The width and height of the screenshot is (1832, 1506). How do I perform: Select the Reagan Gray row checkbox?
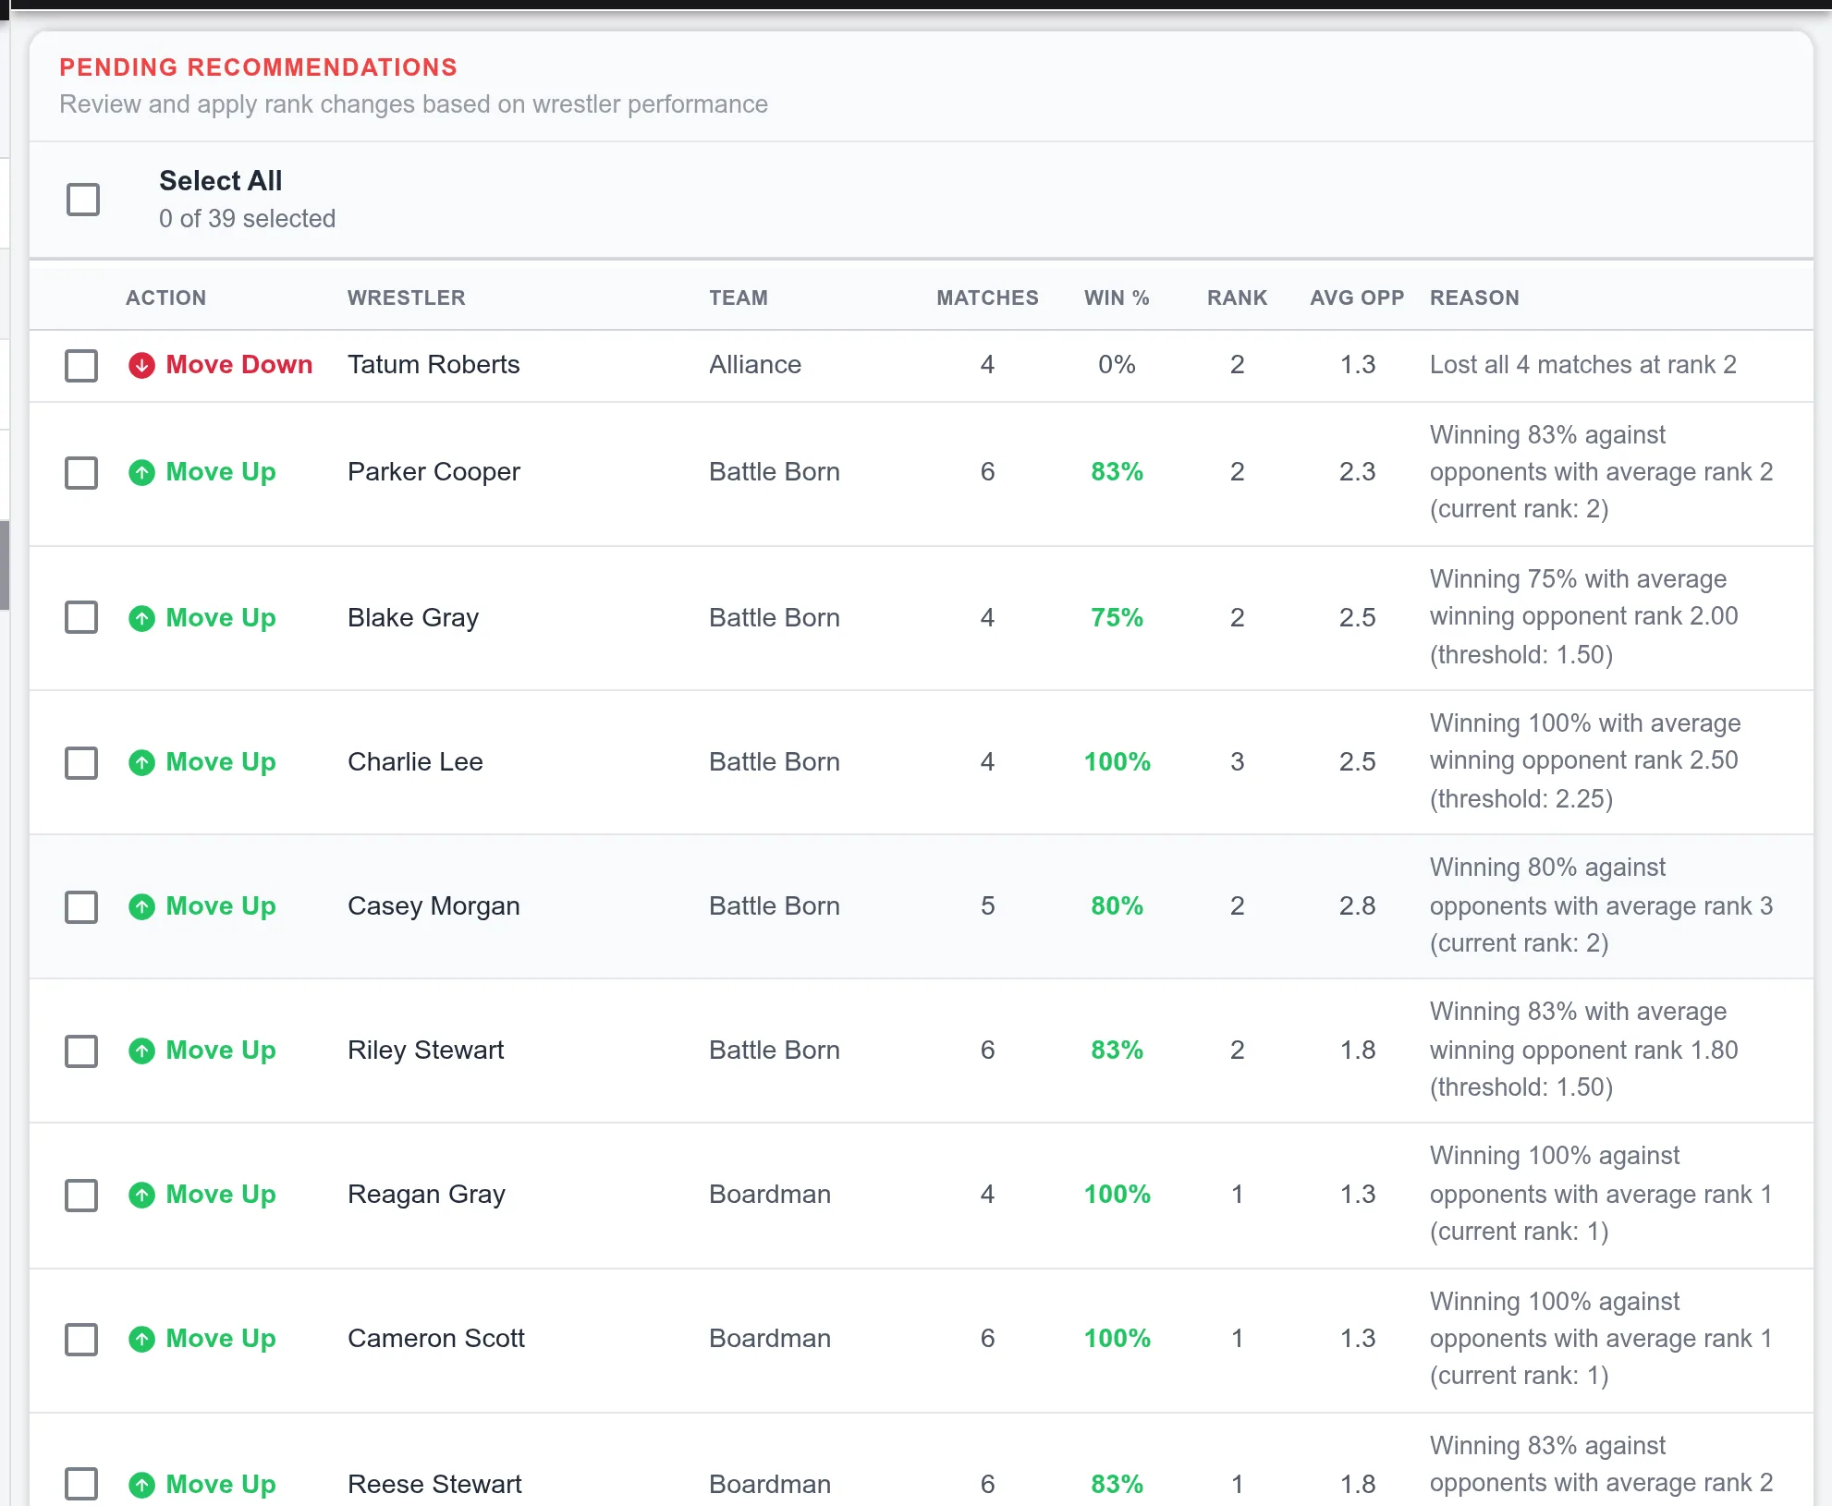pos(81,1195)
